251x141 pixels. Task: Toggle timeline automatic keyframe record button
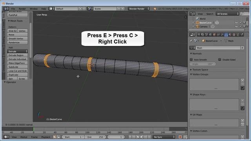click(180, 137)
